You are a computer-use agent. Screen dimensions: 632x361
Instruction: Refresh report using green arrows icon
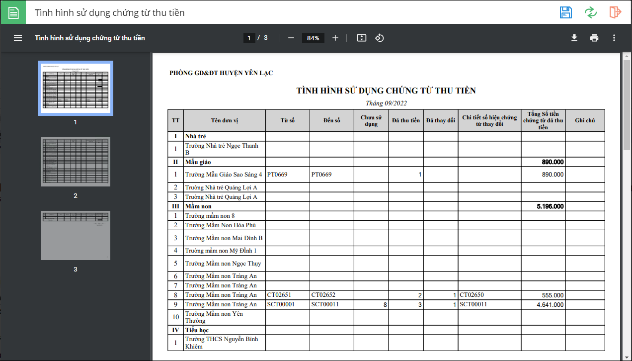(x=590, y=12)
